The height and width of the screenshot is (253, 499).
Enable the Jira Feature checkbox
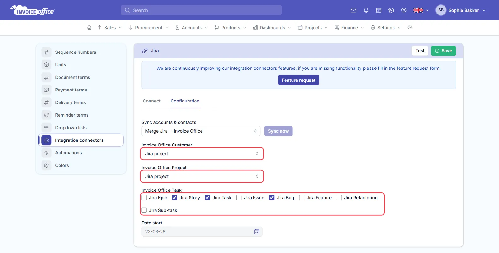302,198
